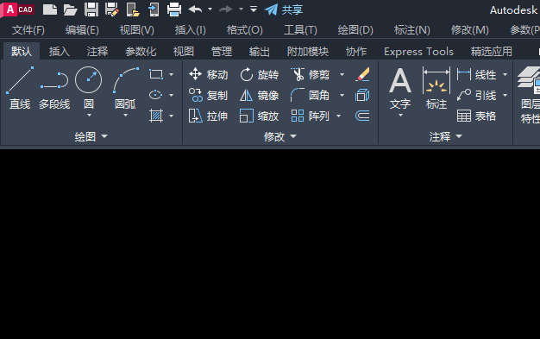Click the 阵列 (Array) tool

coord(310,116)
